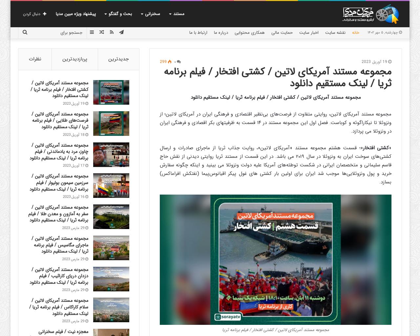Select ارتباط با ما in the navigation
Viewport: 420px width, 336px height.
(x=198, y=32)
